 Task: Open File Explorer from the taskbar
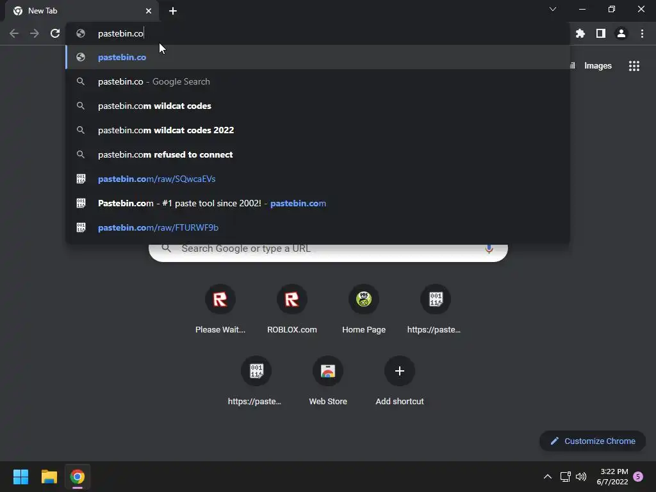[49, 477]
